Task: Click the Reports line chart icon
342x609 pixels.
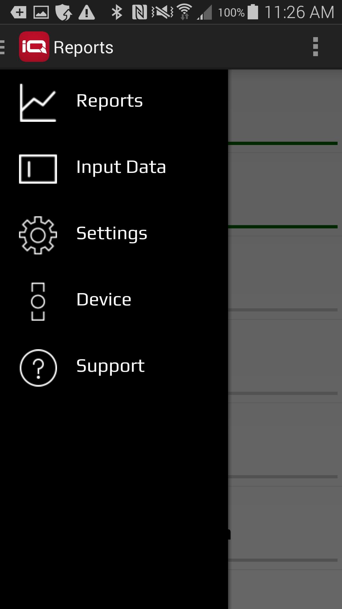Action: 38,102
